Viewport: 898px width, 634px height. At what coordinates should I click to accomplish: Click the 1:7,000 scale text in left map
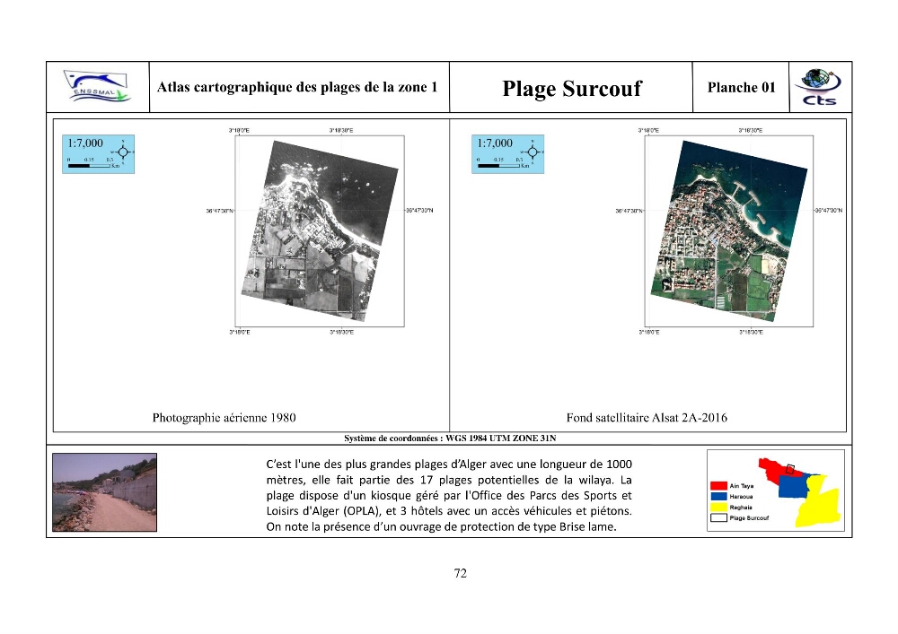[85, 143]
